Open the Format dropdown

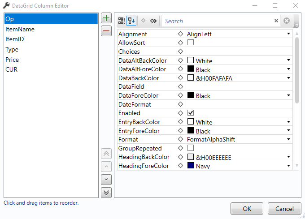click(289, 139)
